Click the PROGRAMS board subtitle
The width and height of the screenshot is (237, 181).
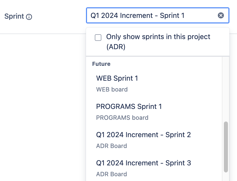122,118
